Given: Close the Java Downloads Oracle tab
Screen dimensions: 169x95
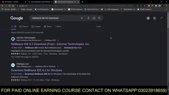Looking at the screenshot, I should coord(52,2).
